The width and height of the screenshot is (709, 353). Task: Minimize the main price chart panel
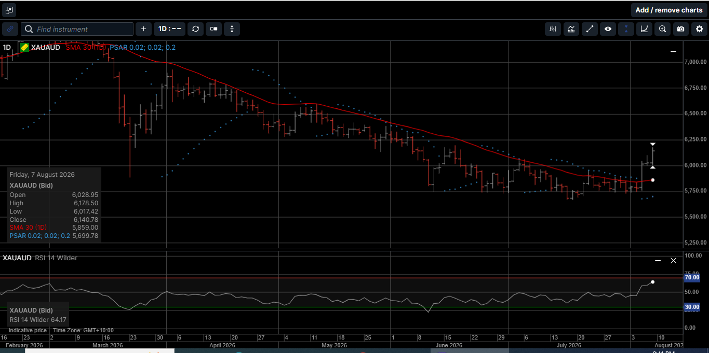click(x=673, y=52)
